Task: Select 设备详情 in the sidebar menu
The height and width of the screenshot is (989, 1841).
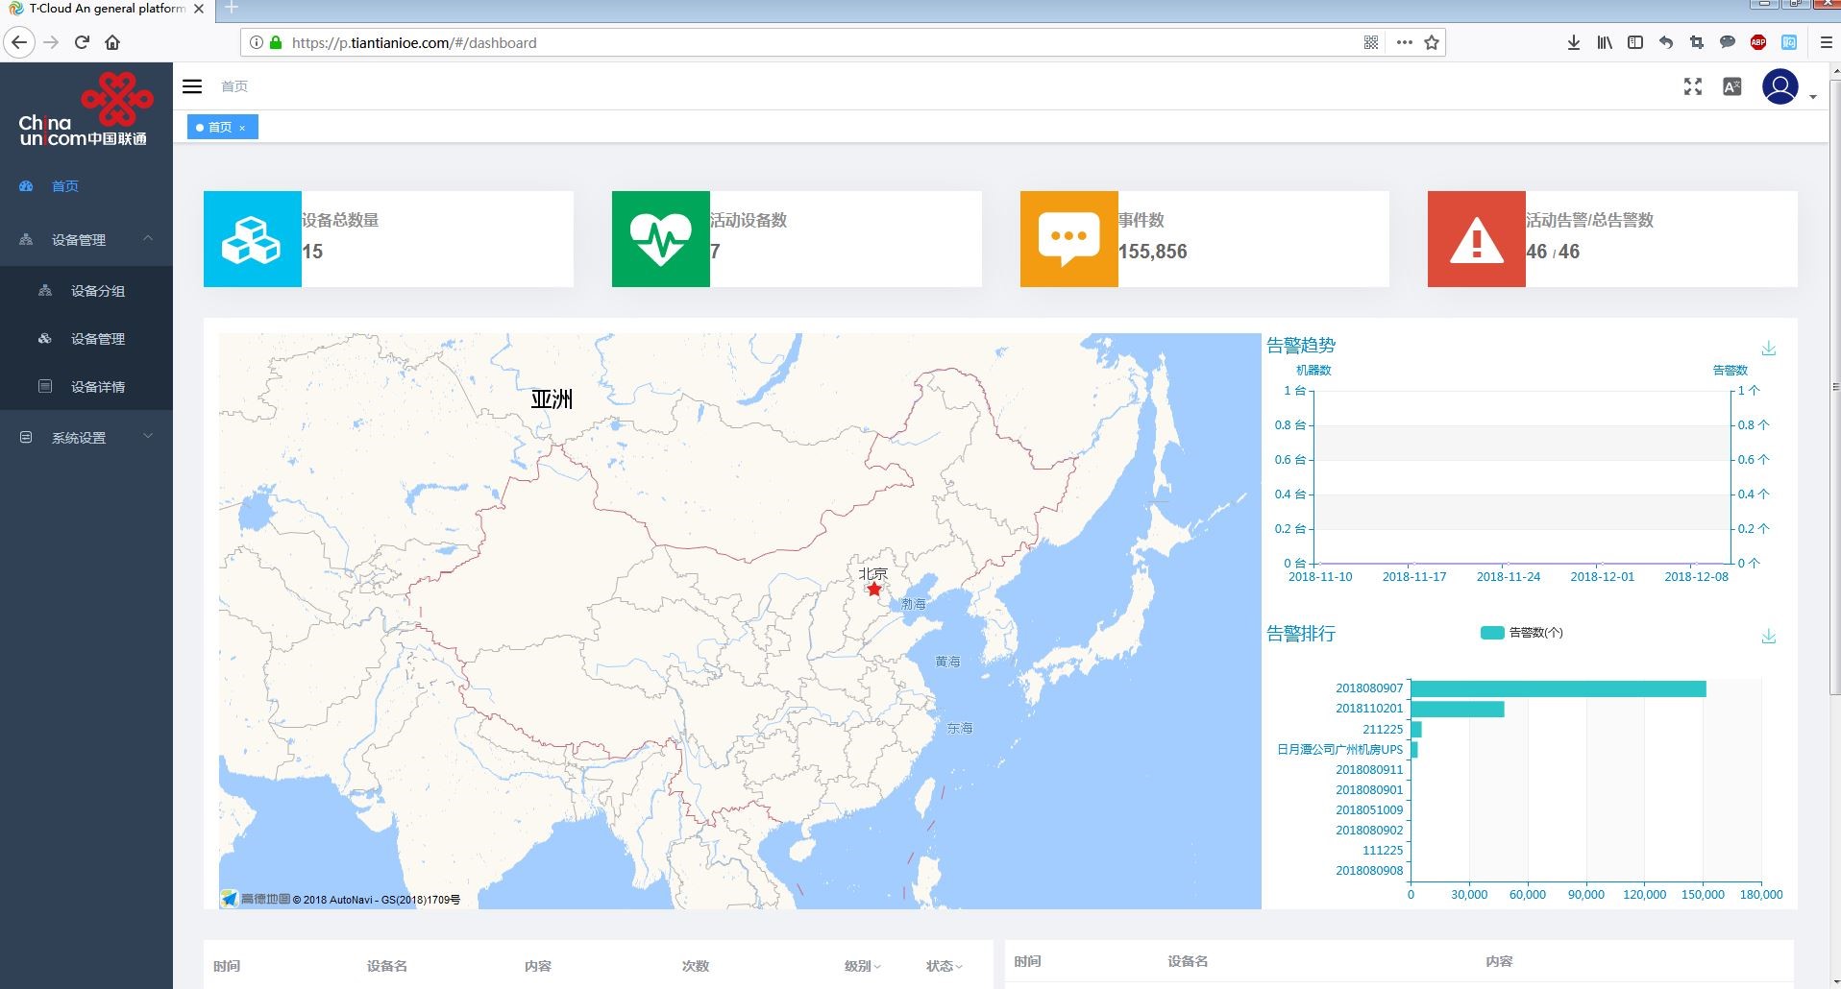Action: coord(97,386)
